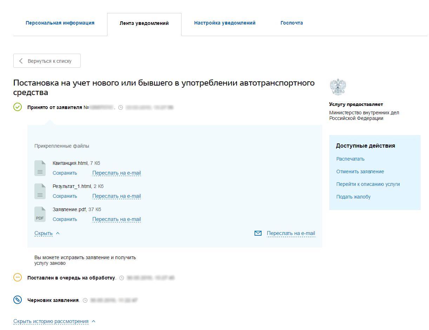
Task: Click Подать жалобу link
Action: tap(353, 197)
